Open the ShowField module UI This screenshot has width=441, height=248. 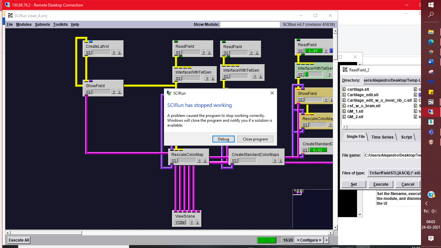pyautogui.click(x=87, y=92)
